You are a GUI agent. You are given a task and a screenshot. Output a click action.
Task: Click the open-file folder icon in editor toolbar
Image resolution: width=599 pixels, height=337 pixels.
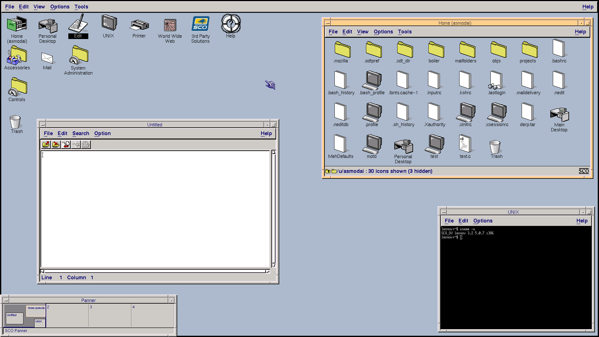46,144
